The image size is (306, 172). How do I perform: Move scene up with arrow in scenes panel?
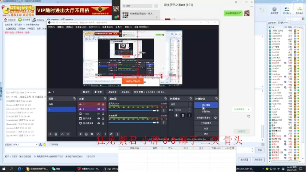coord(62,134)
